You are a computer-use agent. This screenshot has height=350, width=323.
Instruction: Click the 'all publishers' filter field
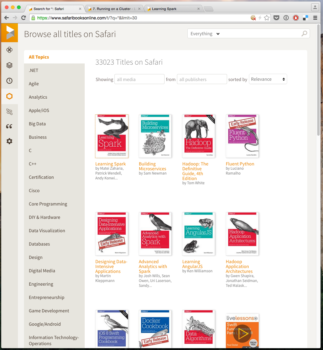202,79
